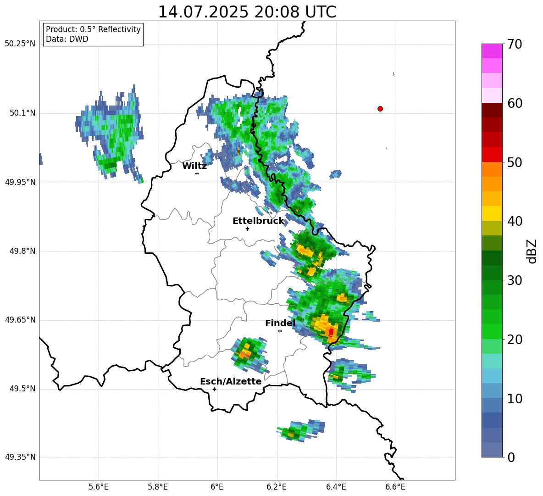The width and height of the screenshot is (543, 496).
Task: Click the 49.35°N latitude label
Action: coord(20,457)
